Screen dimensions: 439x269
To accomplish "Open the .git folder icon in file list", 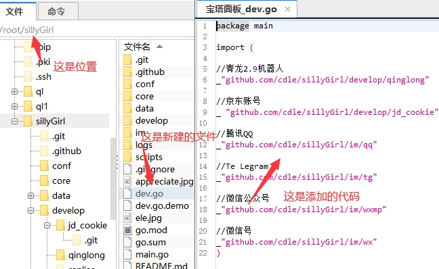I will point(127,59).
